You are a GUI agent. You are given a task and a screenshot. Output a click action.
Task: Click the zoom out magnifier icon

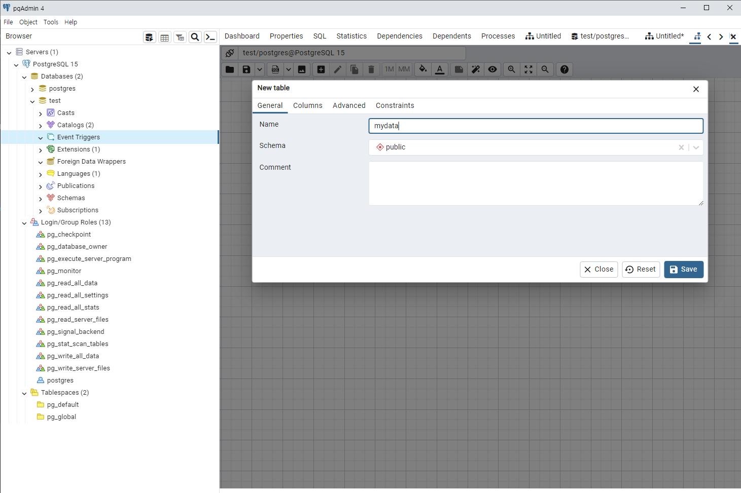(x=545, y=69)
